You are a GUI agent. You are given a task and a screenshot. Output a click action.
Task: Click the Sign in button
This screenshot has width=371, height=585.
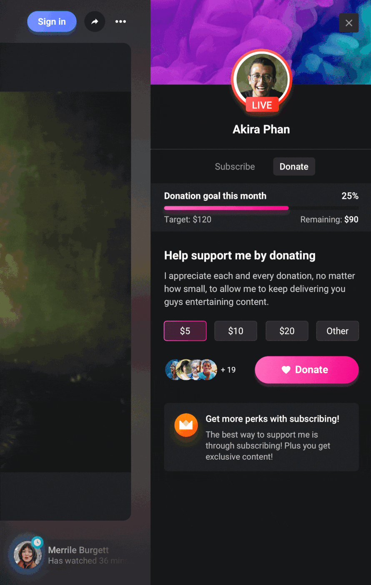[x=52, y=22]
